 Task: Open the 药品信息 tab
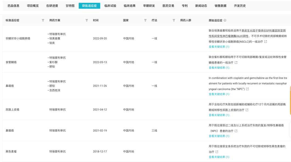13,6
